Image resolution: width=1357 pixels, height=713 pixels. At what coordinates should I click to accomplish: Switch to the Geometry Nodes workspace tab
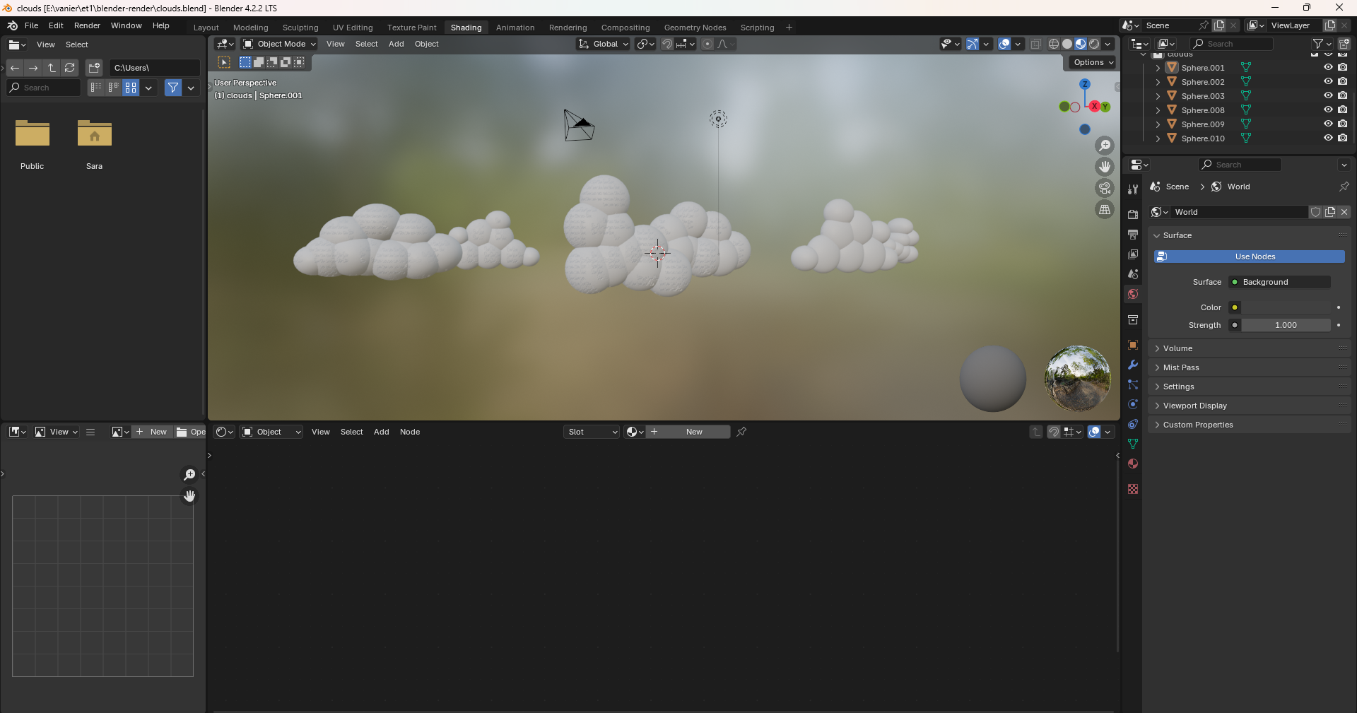click(x=695, y=28)
